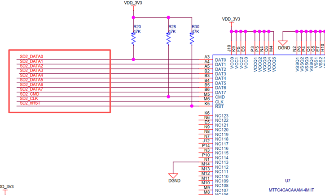Select the SD2_DATA3 net label
This screenshot has height=195, width=325.
31,71
